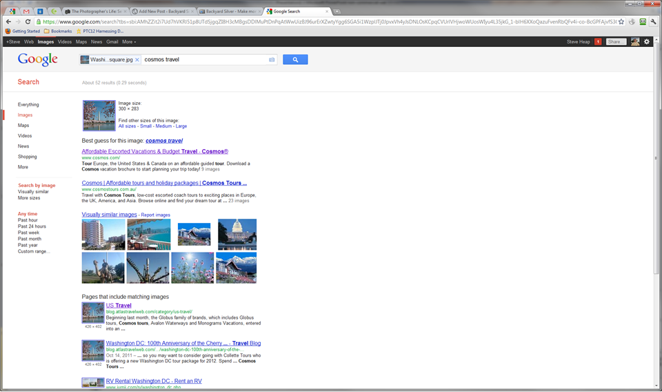This screenshot has width=662, height=392.
Task: Open Videos in the Google bar
Action: pyautogui.click(x=65, y=42)
